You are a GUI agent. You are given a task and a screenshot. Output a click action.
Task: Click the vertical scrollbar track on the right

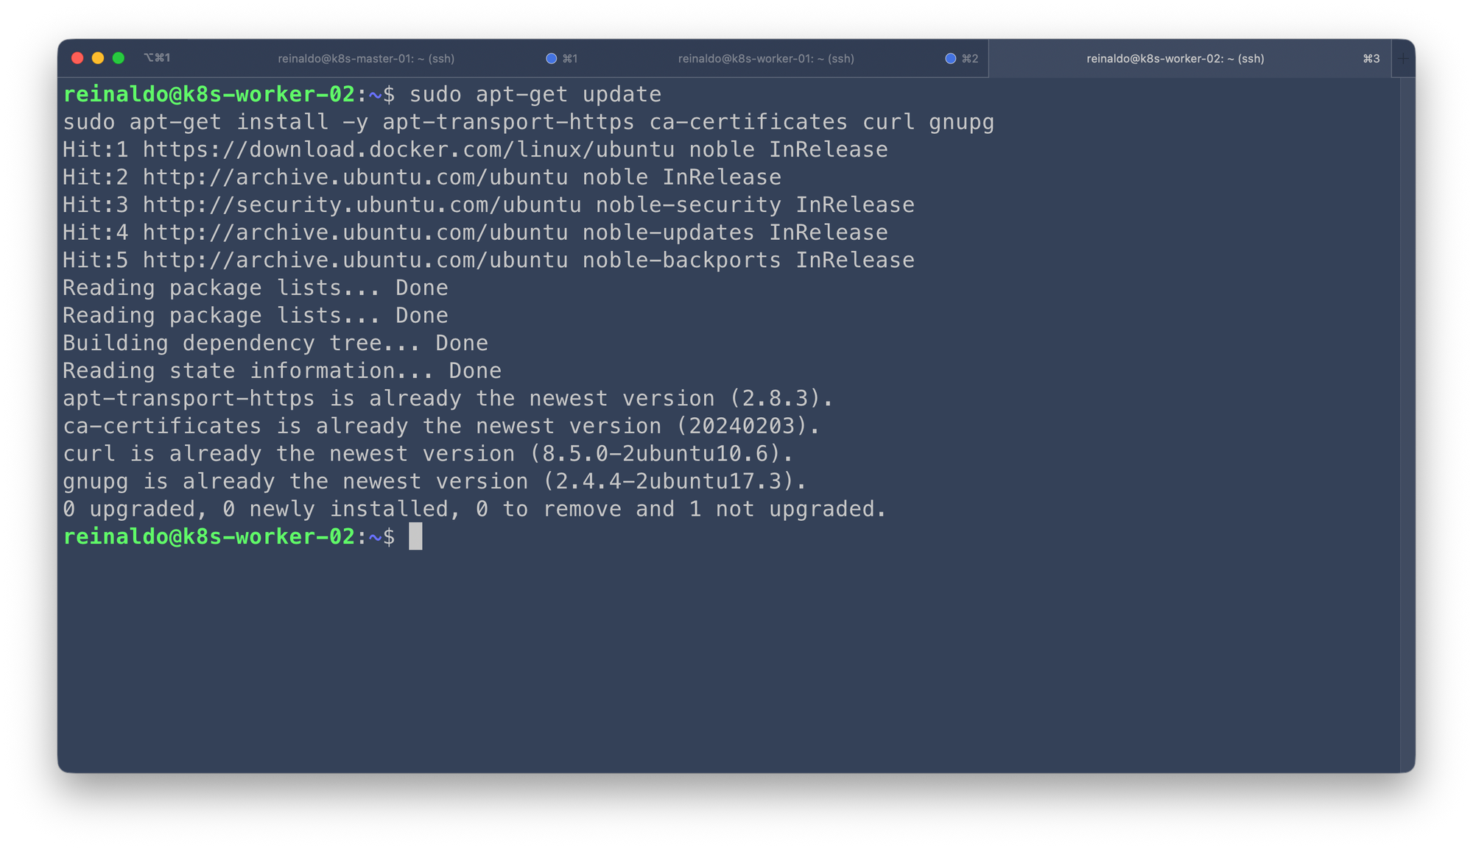pos(1407,427)
